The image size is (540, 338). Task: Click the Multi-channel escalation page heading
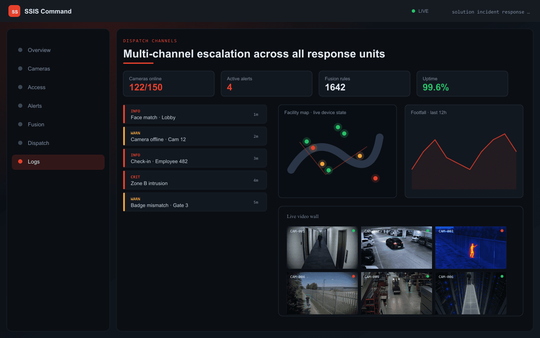coord(254,54)
